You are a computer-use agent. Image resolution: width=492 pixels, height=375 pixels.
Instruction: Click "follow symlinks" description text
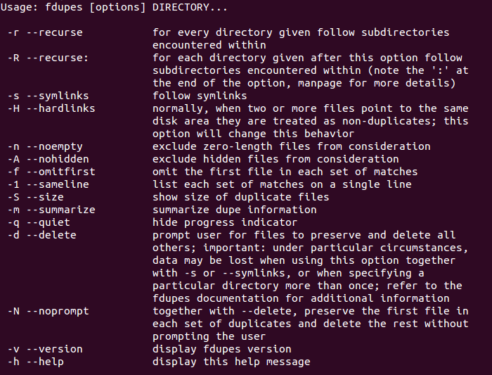point(200,96)
